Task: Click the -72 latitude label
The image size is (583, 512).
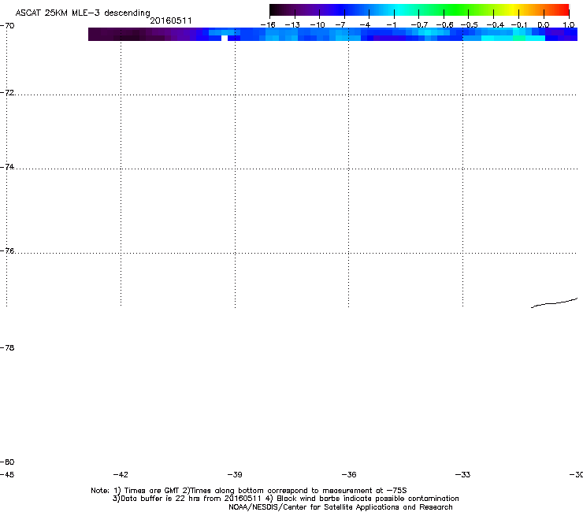Action: (7, 92)
